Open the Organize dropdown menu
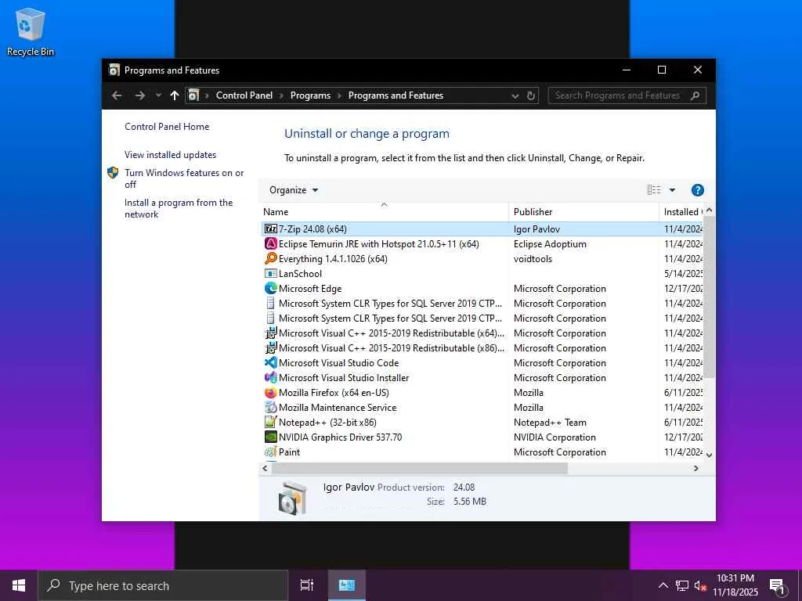The height and width of the screenshot is (601, 802). [294, 190]
